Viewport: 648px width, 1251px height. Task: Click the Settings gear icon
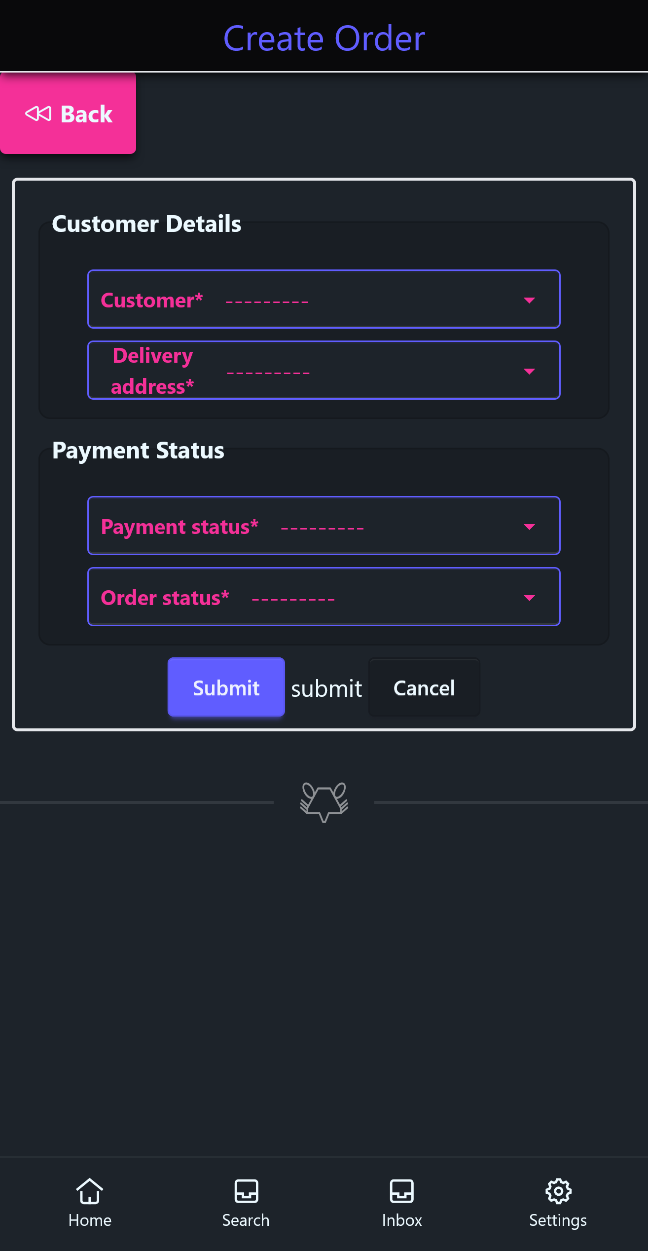point(558,1191)
